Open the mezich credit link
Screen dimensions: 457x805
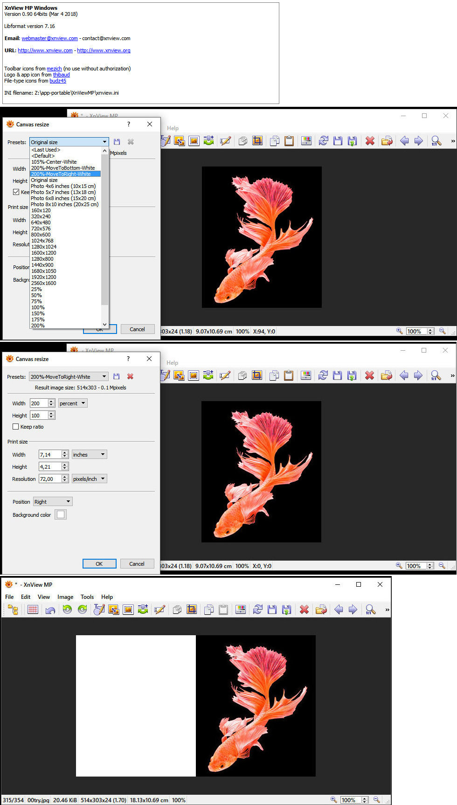pyautogui.click(x=54, y=69)
